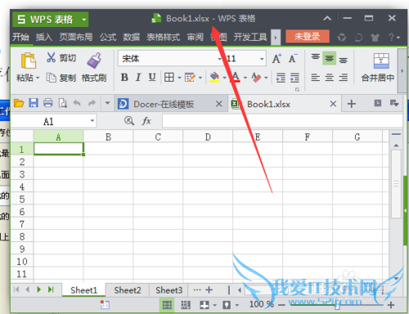Increase font size with A+ icon
This screenshot has height=314, width=409.
click(x=277, y=58)
